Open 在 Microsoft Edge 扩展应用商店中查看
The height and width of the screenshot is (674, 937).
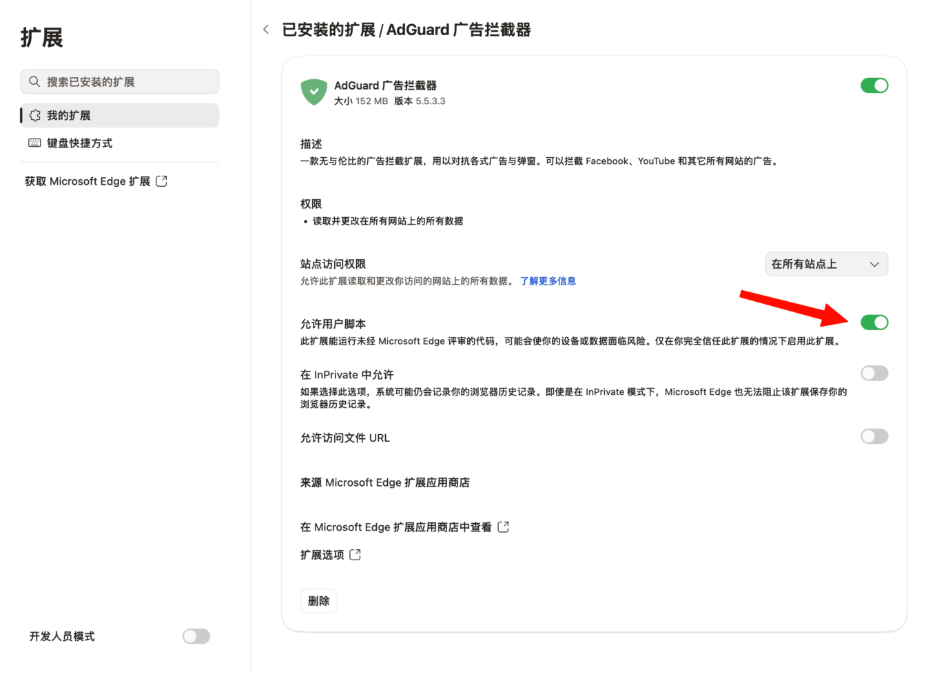click(x=404, y=527)
